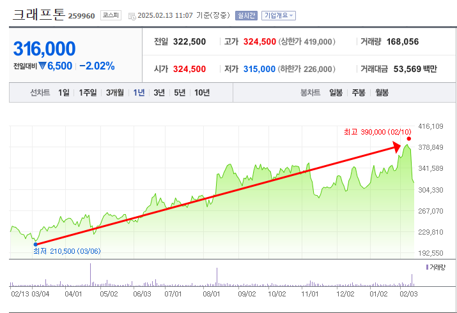Click x-axis date 11/01

(310, 294)
